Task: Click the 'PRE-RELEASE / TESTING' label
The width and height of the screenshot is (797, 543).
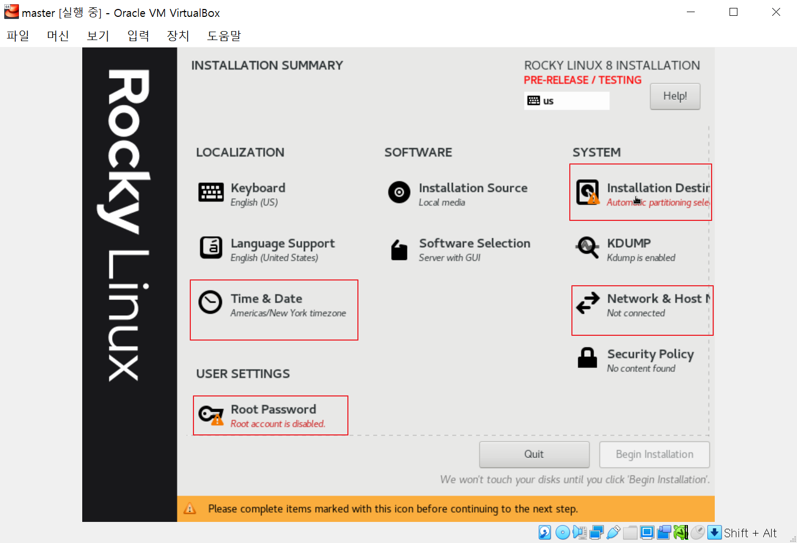Action: click(x=582, y=80)
